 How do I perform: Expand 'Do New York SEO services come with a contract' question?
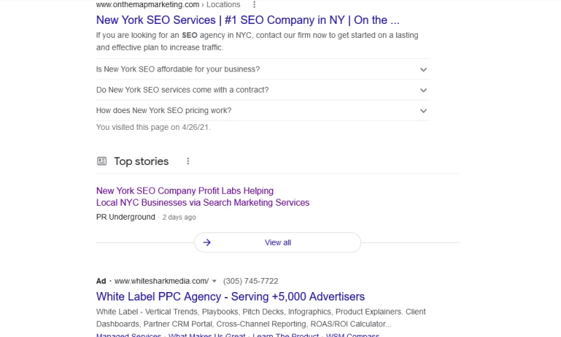pos(424,90)
